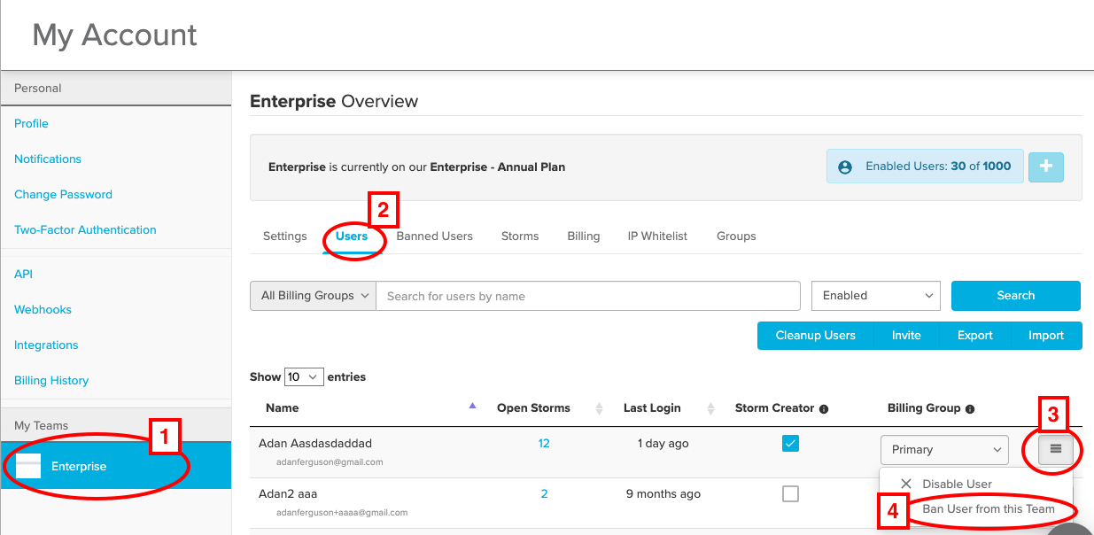The height and width of the screenshot is (535, 1094).
Task: Click the '9 months ago' last login cell
Action: [x=663, y=494]
